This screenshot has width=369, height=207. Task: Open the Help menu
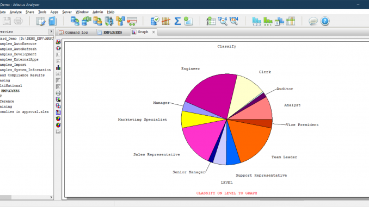(x=110, y=12)
